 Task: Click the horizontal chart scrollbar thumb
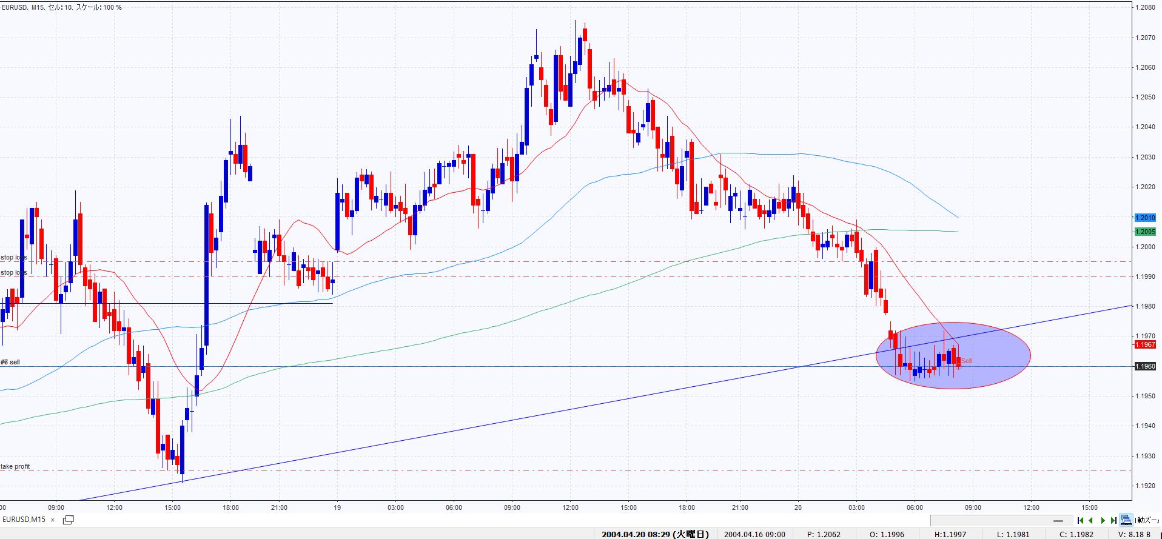pos(1059,520)
